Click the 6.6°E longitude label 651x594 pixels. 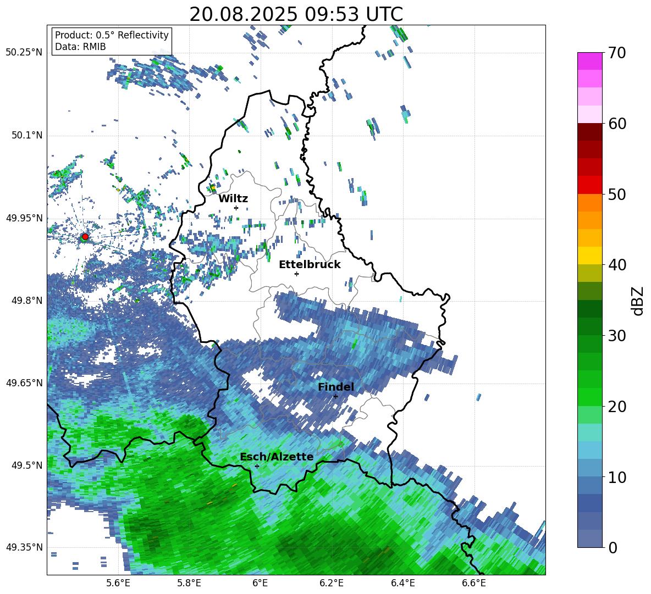pyautogui.click(x=474, y=583)
